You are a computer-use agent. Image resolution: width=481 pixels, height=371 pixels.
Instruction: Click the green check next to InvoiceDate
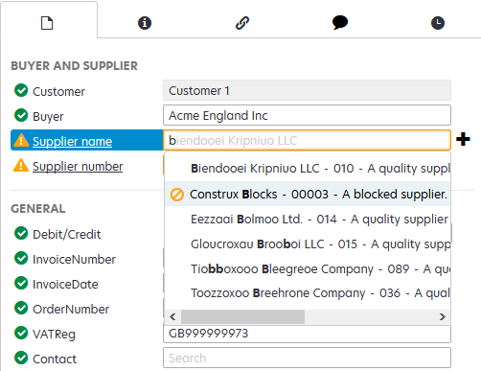tap(21, 283)
